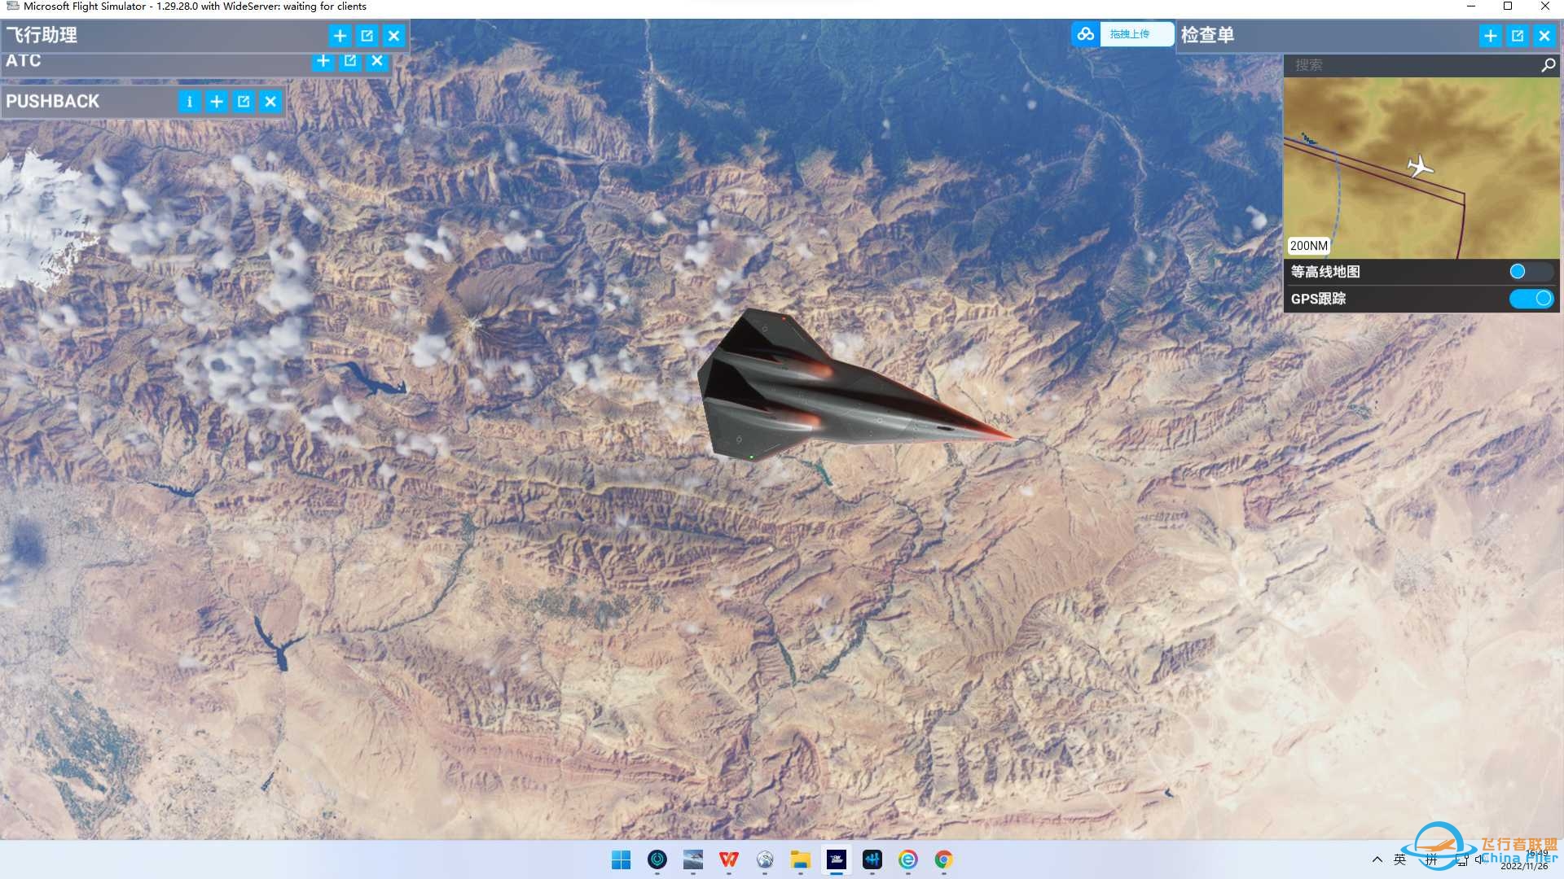Screen dimensions: 1564x879
Task: Click the magnifier search icon
Action: [1548, 65]
